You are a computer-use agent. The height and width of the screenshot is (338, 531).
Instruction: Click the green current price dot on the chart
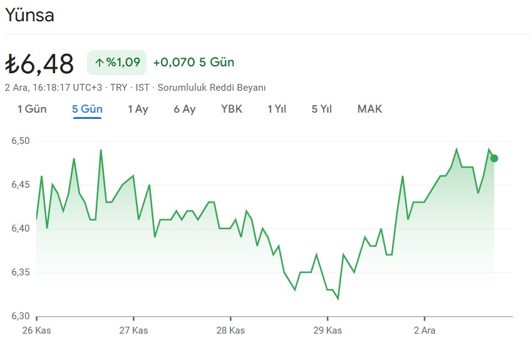coord(494,158)
